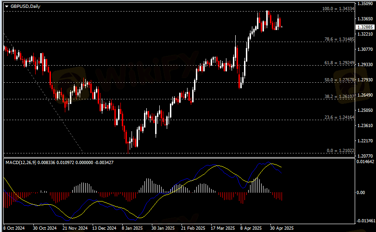This screenshot has height=232, width=376.
Task: Click the 1.33650 price axis value
Action: (x=365, y=18)
